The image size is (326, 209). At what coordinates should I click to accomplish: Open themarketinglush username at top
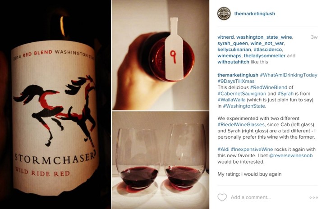tap(254, 14)
